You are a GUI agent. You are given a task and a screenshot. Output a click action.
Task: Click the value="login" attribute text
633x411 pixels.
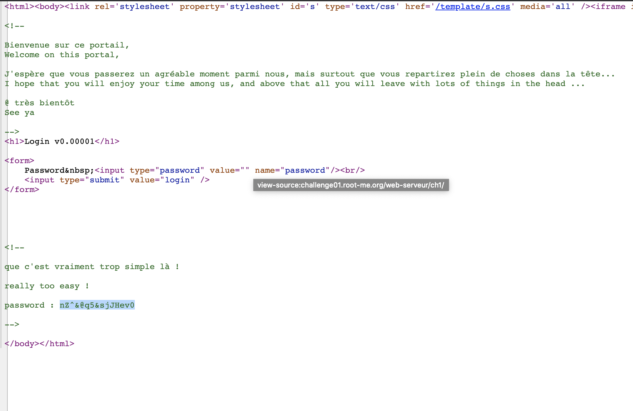tap(162, 180)
